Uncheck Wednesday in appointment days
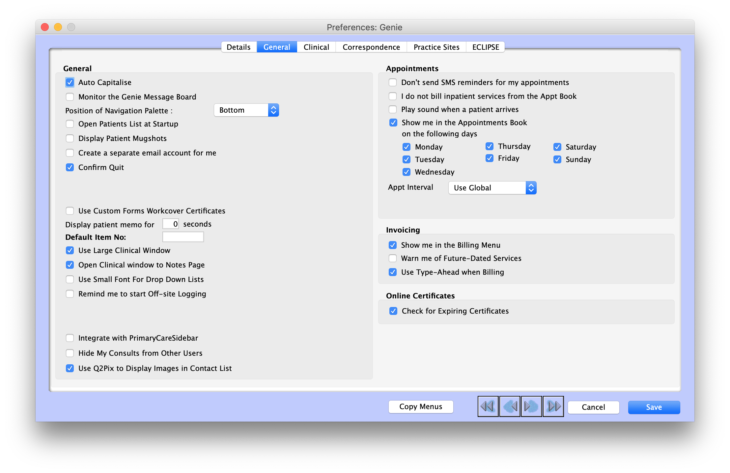Viewport: 730px width, 473px height. pyautogui.click(x=407, y=172)
